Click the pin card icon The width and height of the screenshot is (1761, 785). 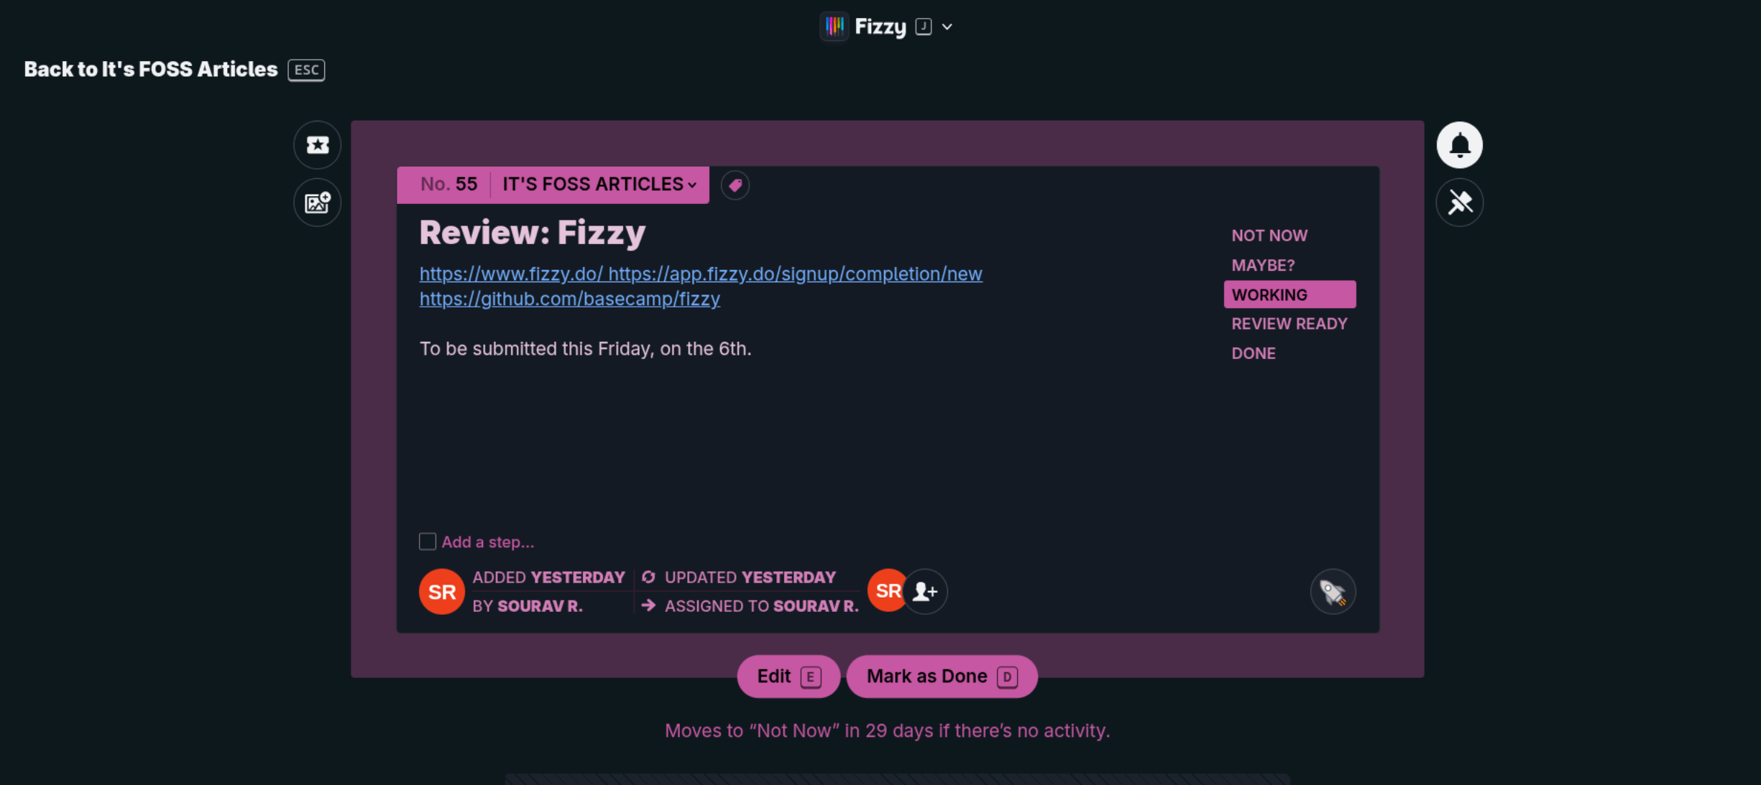[1459, 203]
